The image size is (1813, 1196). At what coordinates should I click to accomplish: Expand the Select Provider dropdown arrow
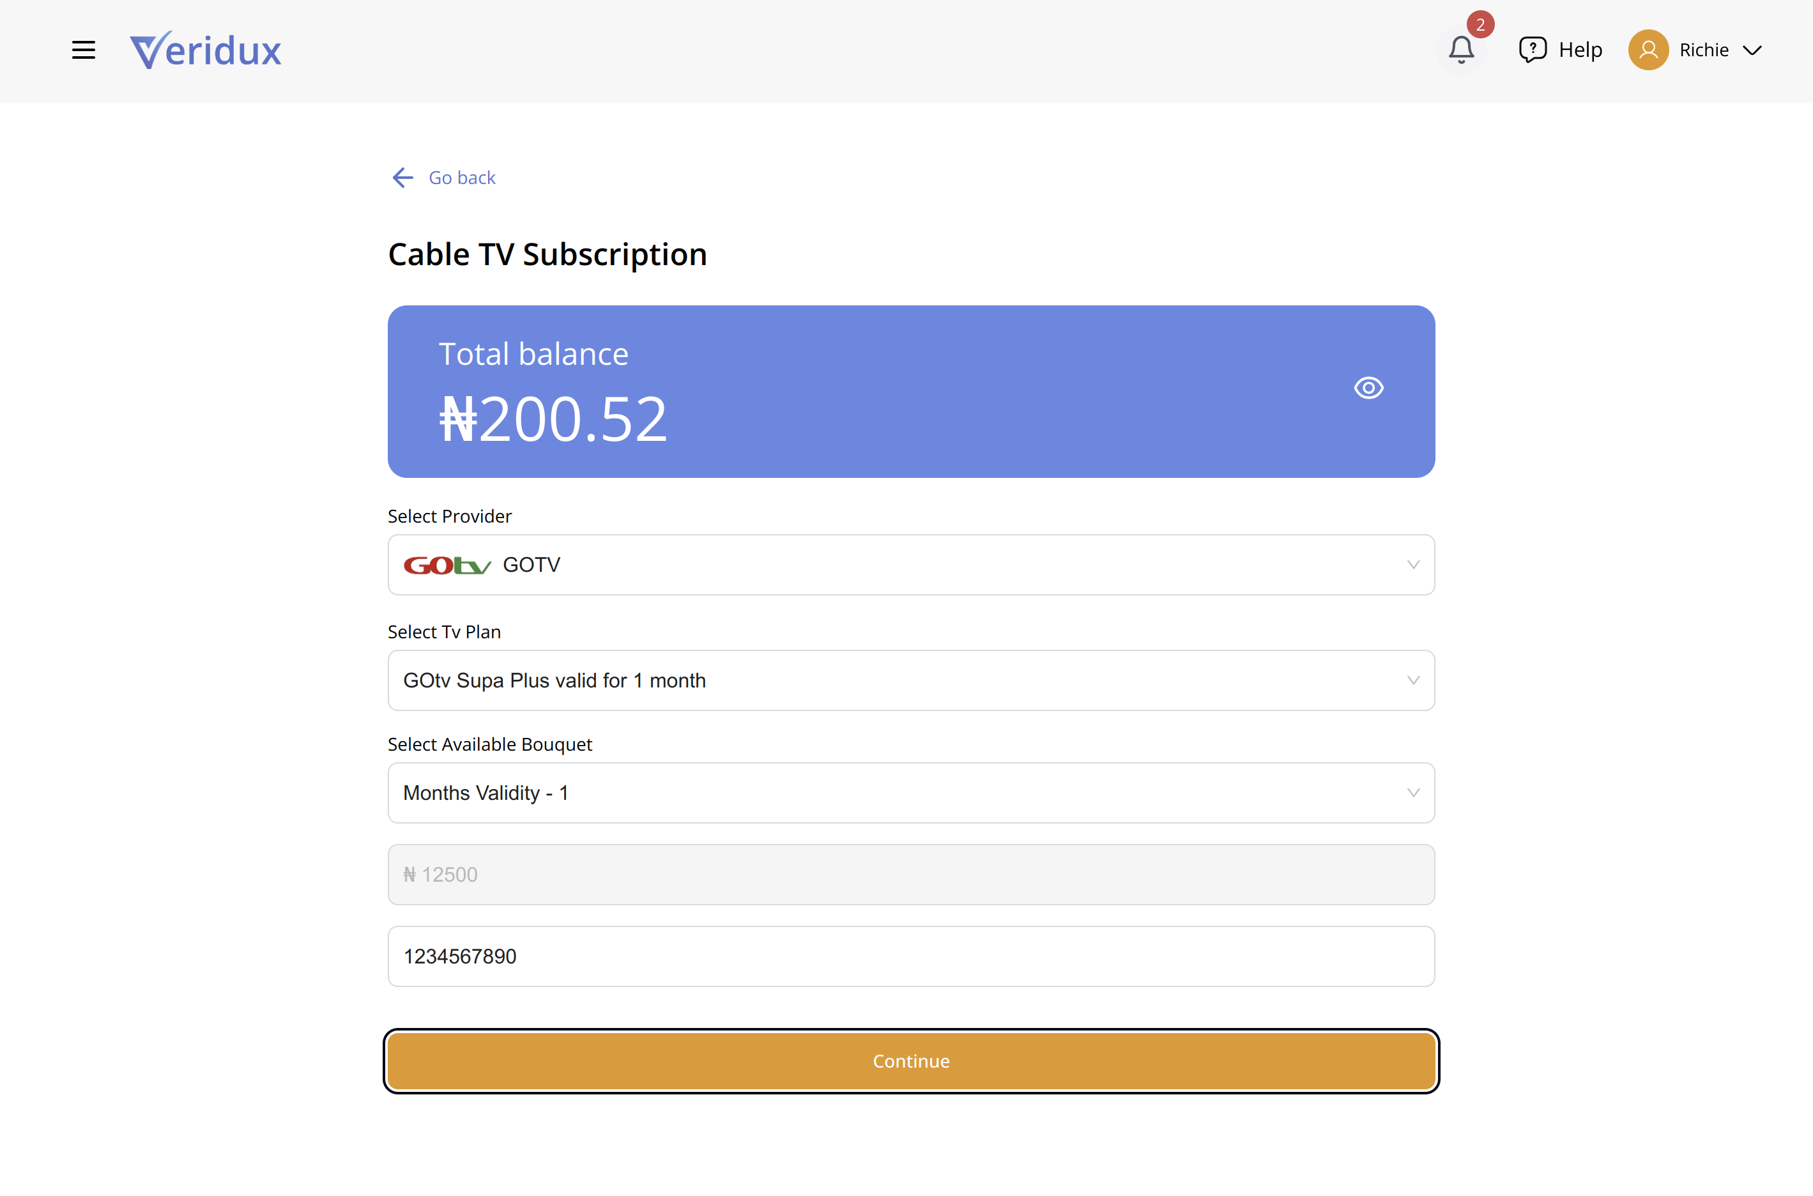pos(1412,565)
